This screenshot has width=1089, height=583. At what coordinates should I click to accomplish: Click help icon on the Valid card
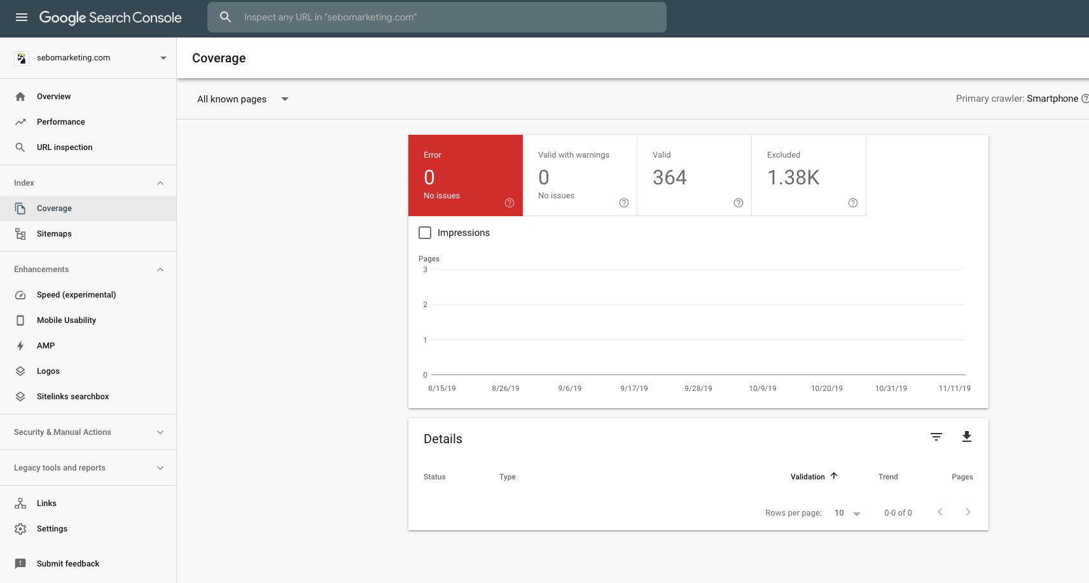[x=738, y=203]
